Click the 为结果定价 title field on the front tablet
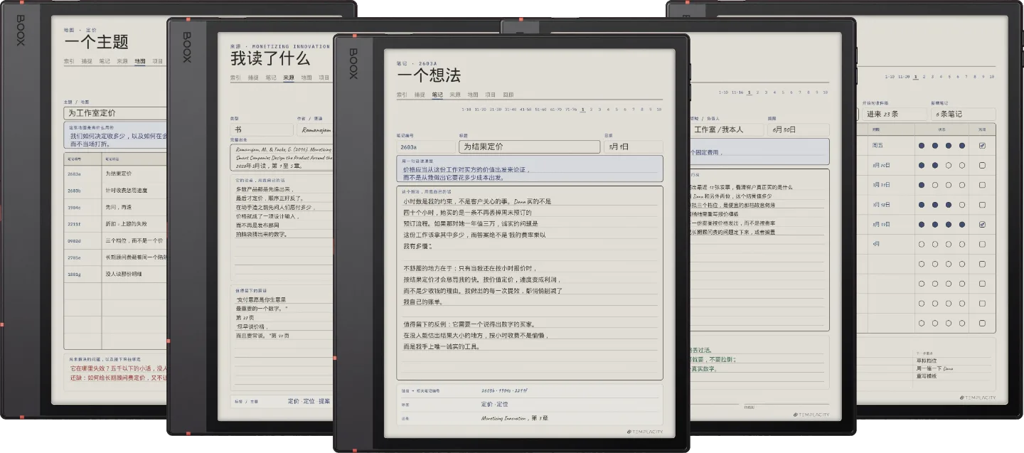This screenshot has width=1024, height=453. 529,146
